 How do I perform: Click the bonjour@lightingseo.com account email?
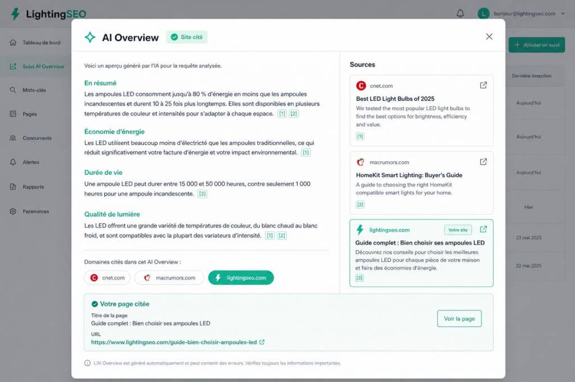tap(524, 13)
